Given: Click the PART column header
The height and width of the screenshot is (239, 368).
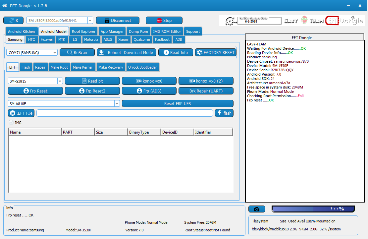Looking at the screenshot, I should [x=78, y=132].
